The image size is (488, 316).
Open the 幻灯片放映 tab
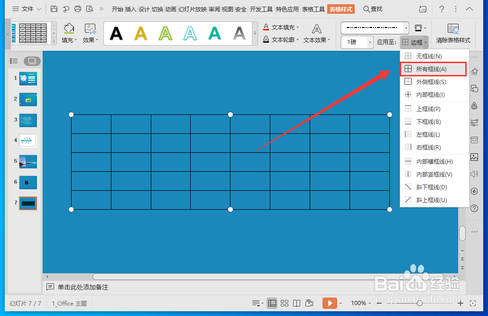193,9
